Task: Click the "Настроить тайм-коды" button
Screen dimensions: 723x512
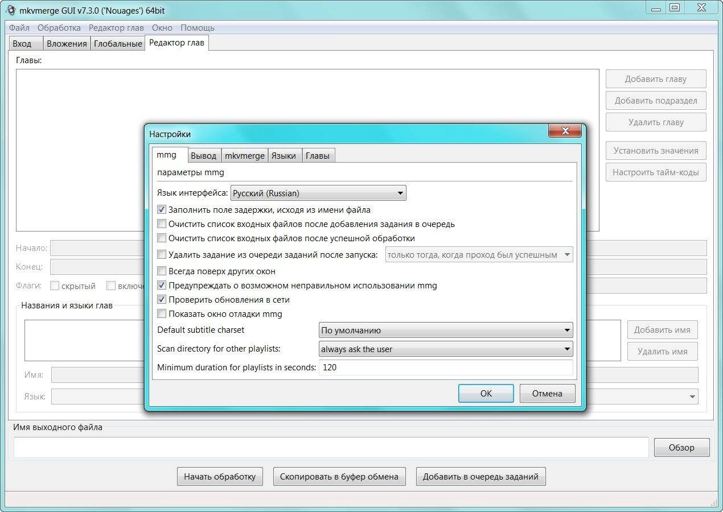Action: tap(656, 172)
